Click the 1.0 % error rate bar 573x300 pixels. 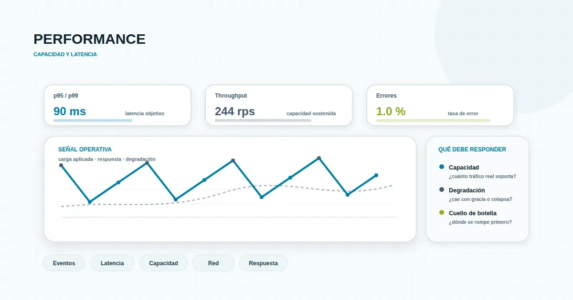433,120
